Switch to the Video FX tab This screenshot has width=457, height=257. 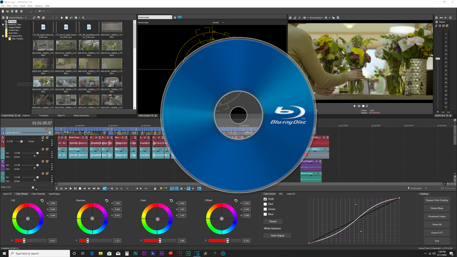[x=61, y=115]
